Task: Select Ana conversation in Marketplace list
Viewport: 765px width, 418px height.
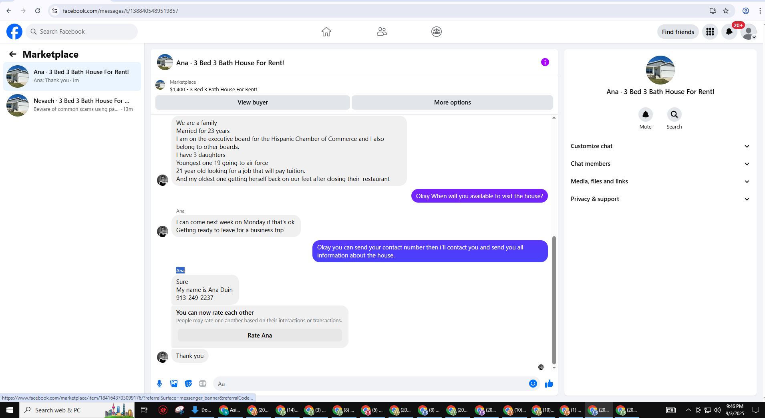Action: (x=72, y=76)
